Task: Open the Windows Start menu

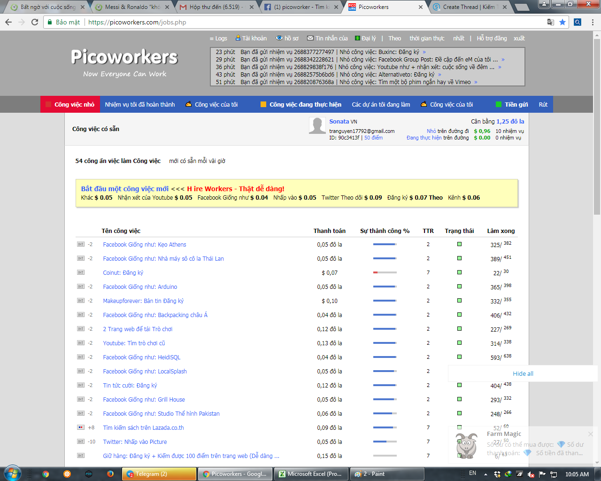Action: point(12,473)
